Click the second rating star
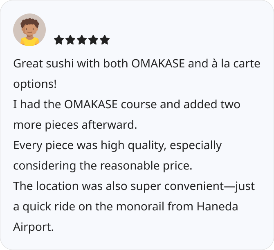The height and width of the screenshot is (250, 274). [70, 40]
